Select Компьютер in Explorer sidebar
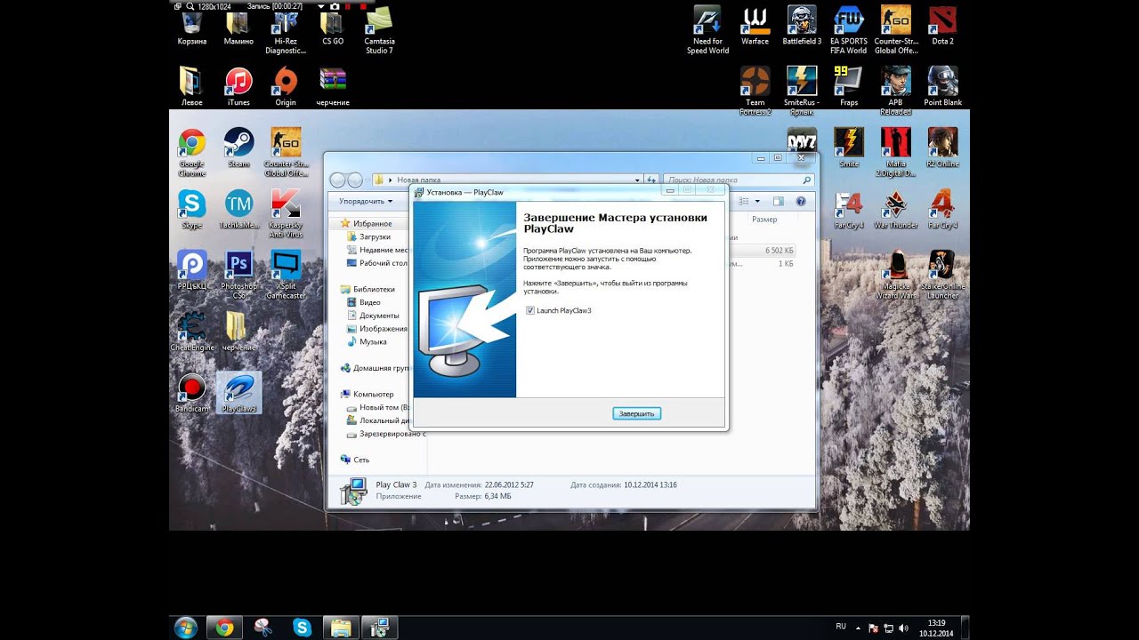 pos(373,394)
